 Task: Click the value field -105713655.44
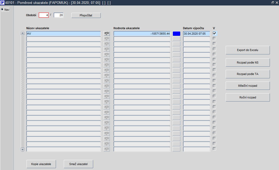[142, 34]
